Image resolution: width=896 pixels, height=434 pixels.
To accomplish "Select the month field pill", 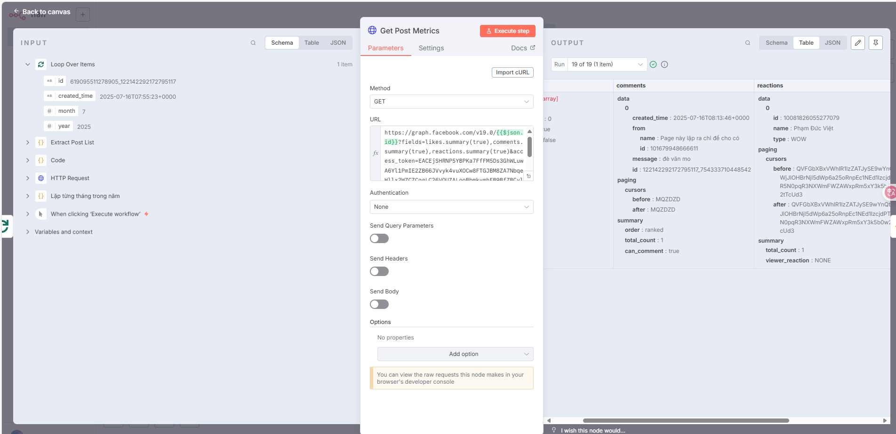I will coord(61,111).
